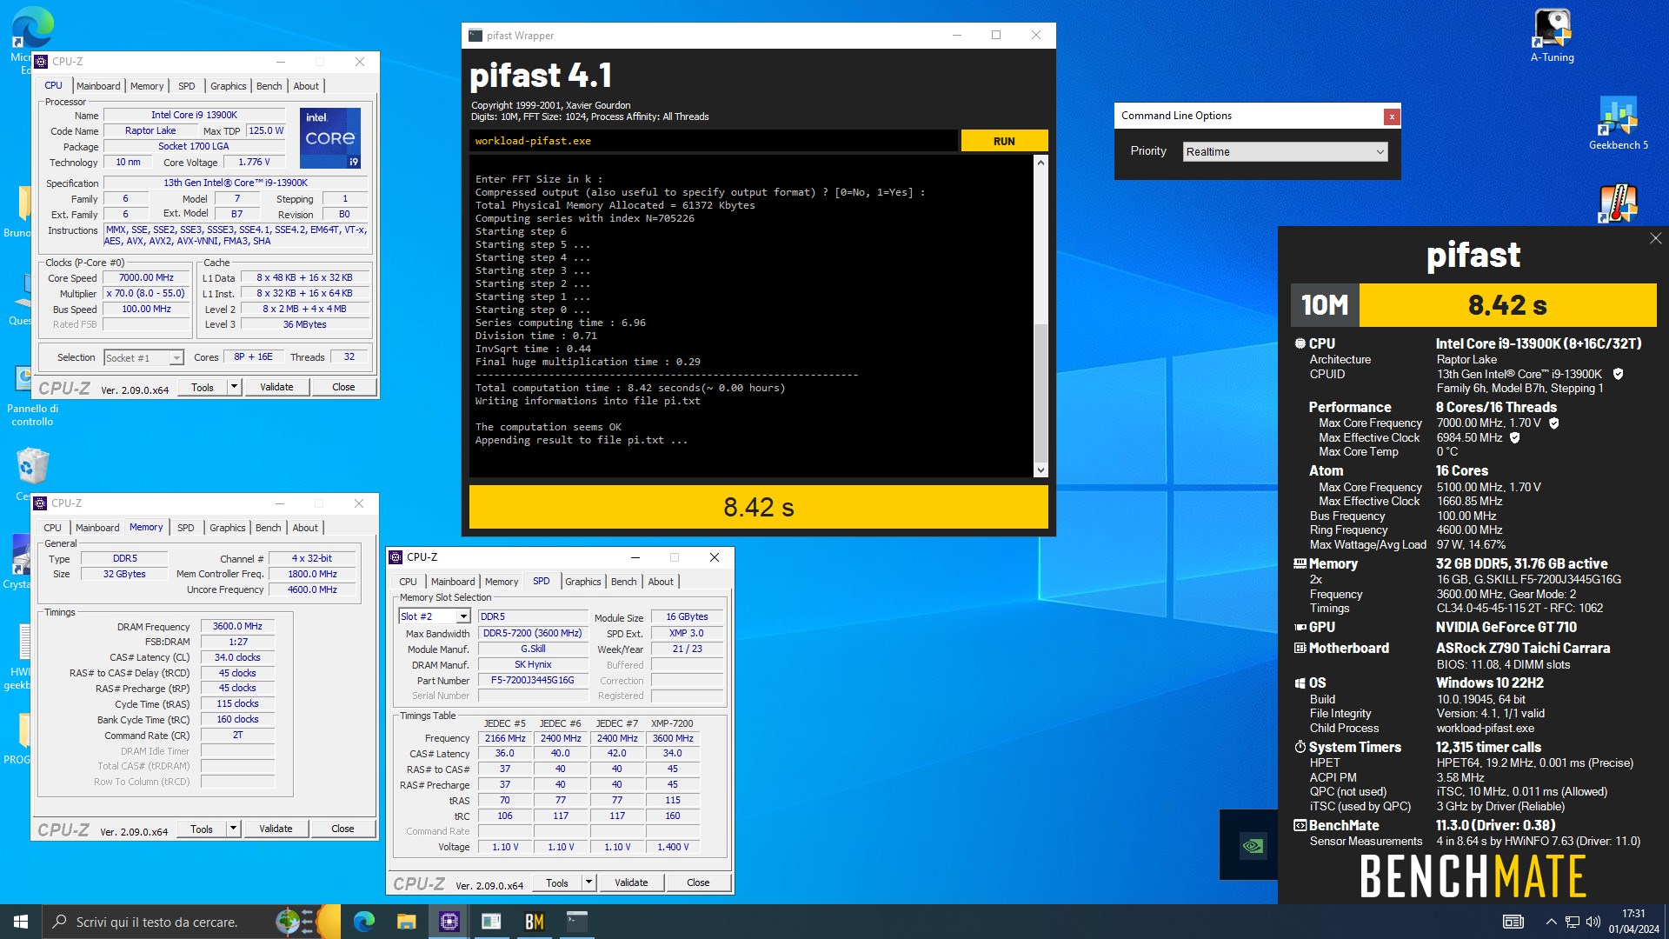Screen dimensions: 1669x939
Task: Click the XMP-7200 column header
Action: point(672,723)
